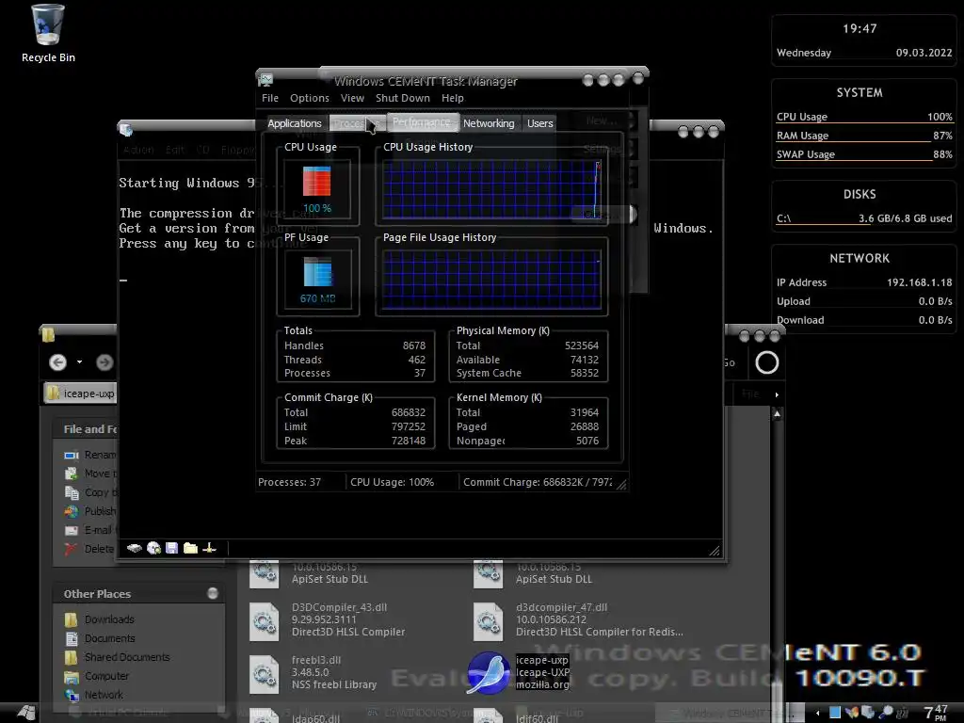
Task: Switch to the Users tab
Action: [539, 123]
